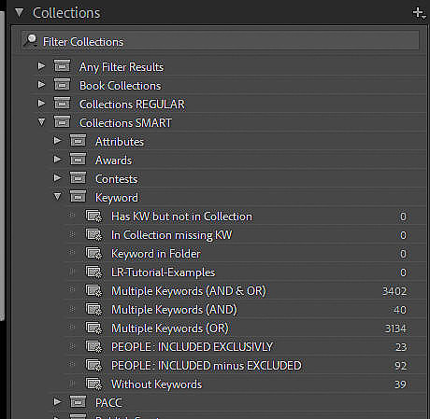
Task: Collapse the Collections panel header triangle
Action: [20, 12]
